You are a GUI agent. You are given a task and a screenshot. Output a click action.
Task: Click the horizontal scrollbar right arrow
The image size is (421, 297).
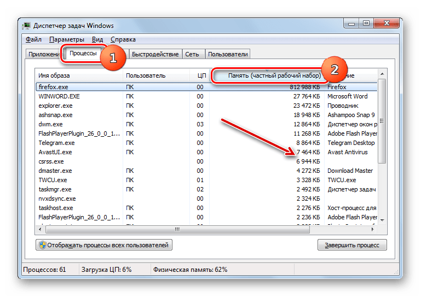tap(372, 229)
